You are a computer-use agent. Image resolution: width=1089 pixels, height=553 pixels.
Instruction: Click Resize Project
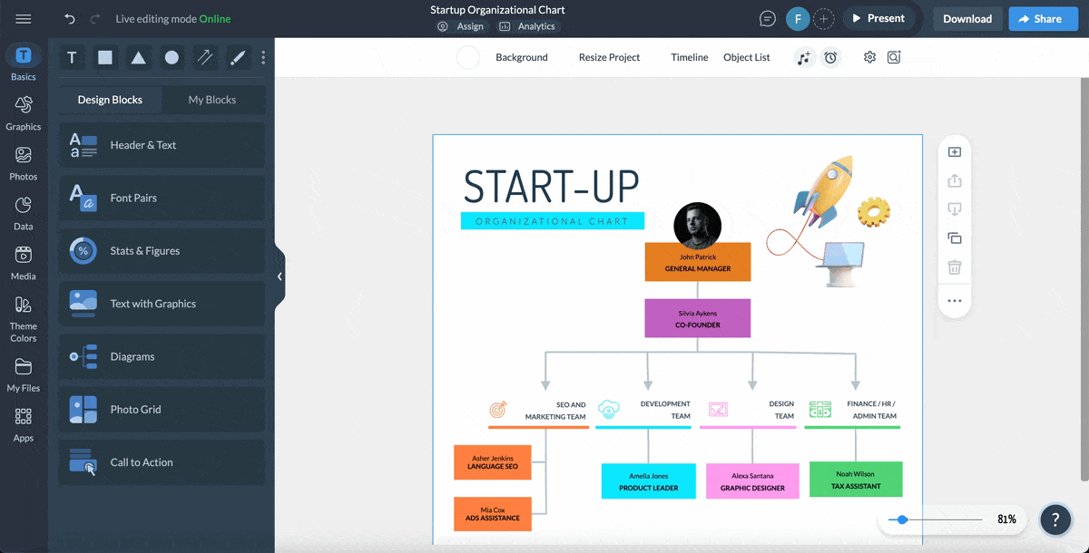(609, 56)
